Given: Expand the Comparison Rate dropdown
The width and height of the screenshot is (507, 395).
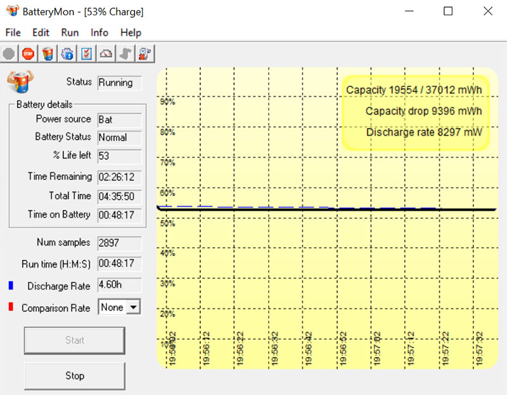Looking at the screenshot, I should (133, 308).
